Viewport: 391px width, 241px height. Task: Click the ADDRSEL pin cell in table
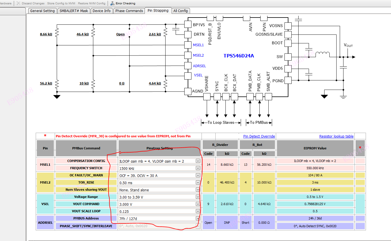(45, 222)
